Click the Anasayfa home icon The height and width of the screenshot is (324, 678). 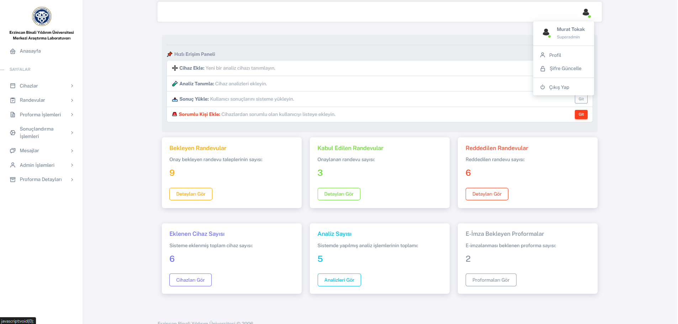(x=13, y=51)
